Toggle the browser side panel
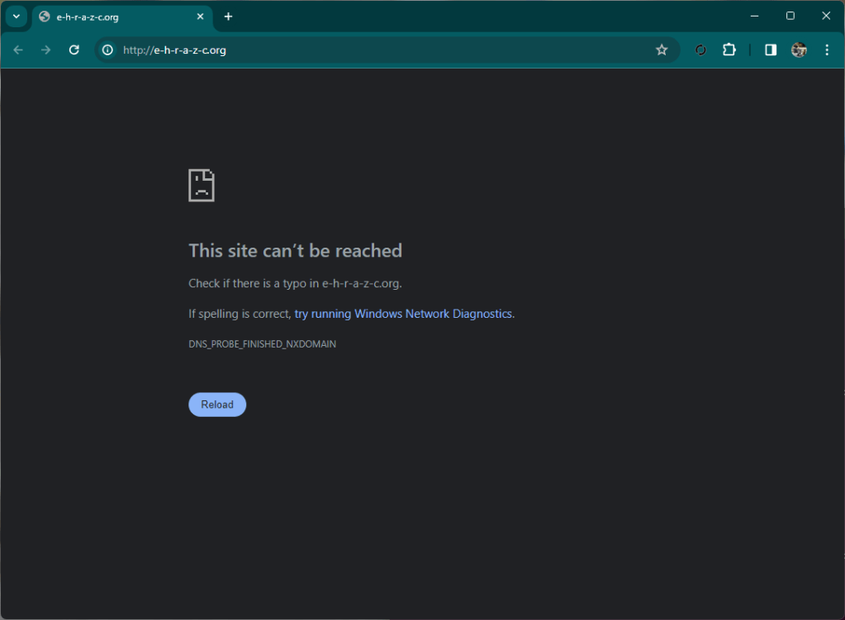This screenshot has width=845, height=620. 771,50
